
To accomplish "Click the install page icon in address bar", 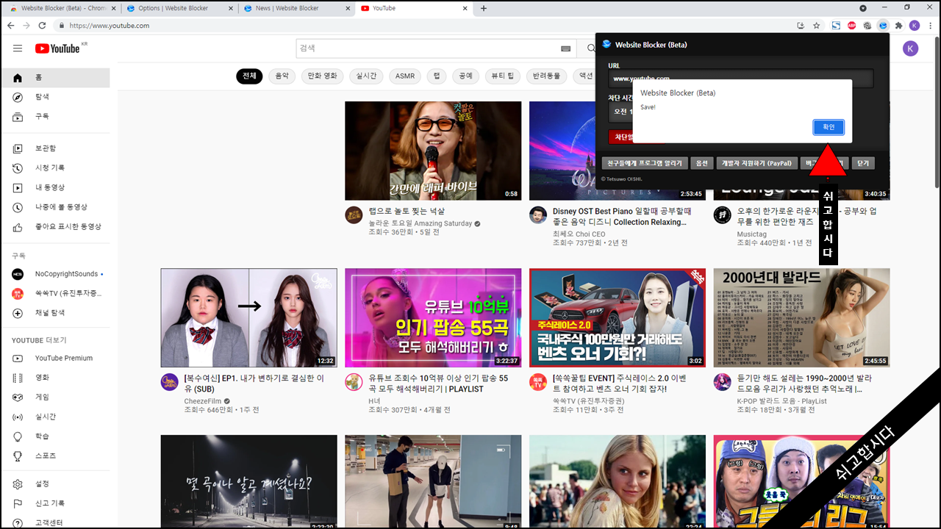I will 801,26.
